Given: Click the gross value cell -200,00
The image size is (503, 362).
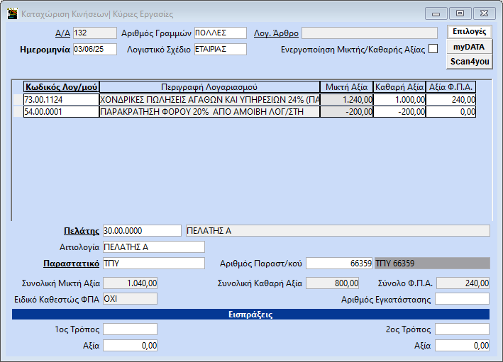Looking at the screenshot, I should coord(346,112).
